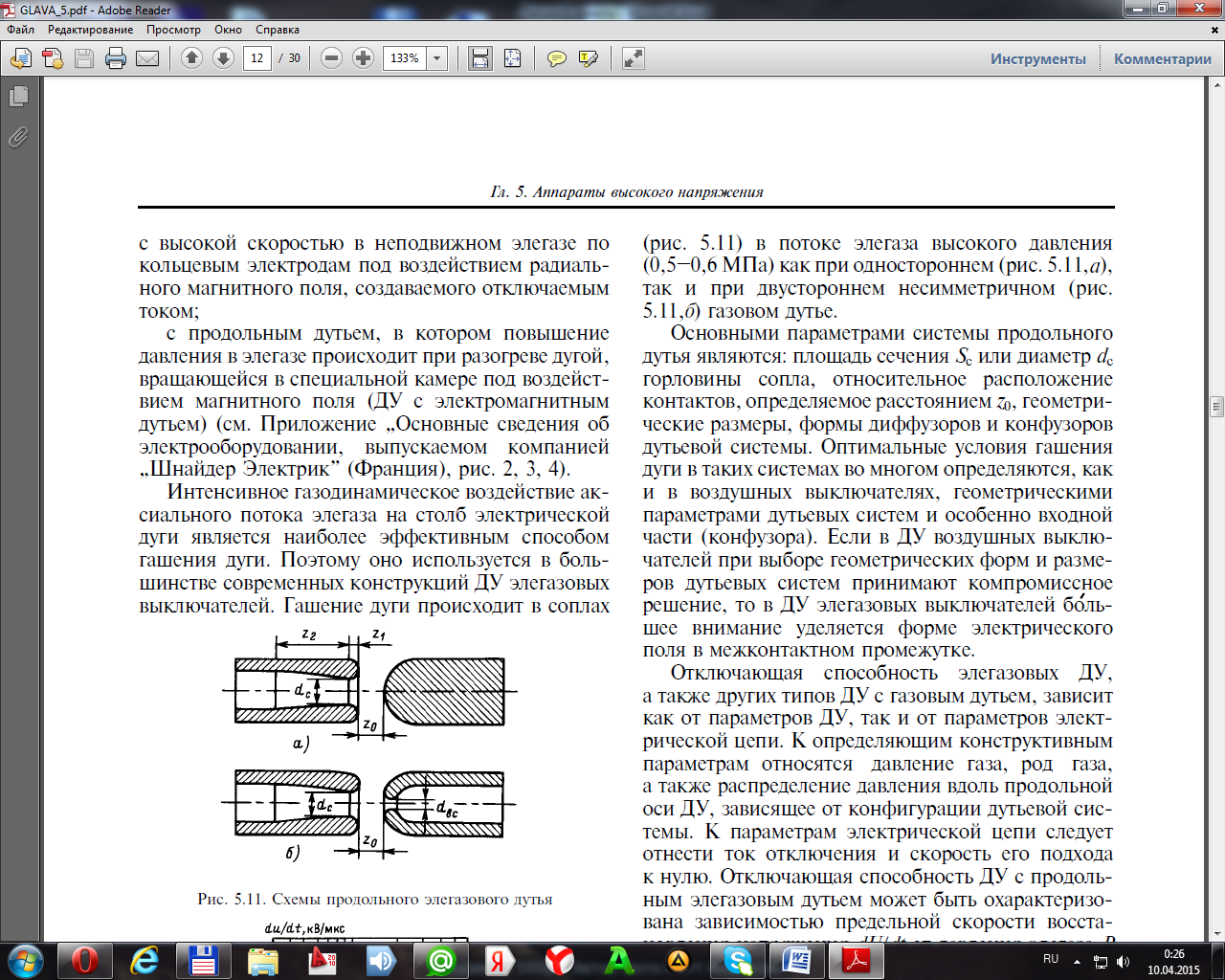Click the page number field showing 12
The width and height of the screenshot is (1225, 980).
click(256, 58)
